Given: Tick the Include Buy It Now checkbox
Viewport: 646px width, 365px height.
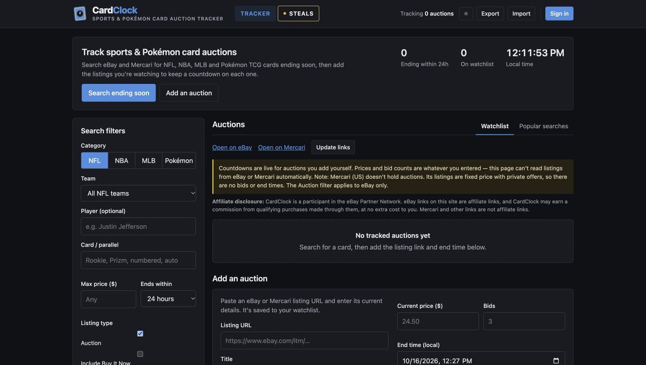Looking at the screenshot, I should tap(140, 354).
